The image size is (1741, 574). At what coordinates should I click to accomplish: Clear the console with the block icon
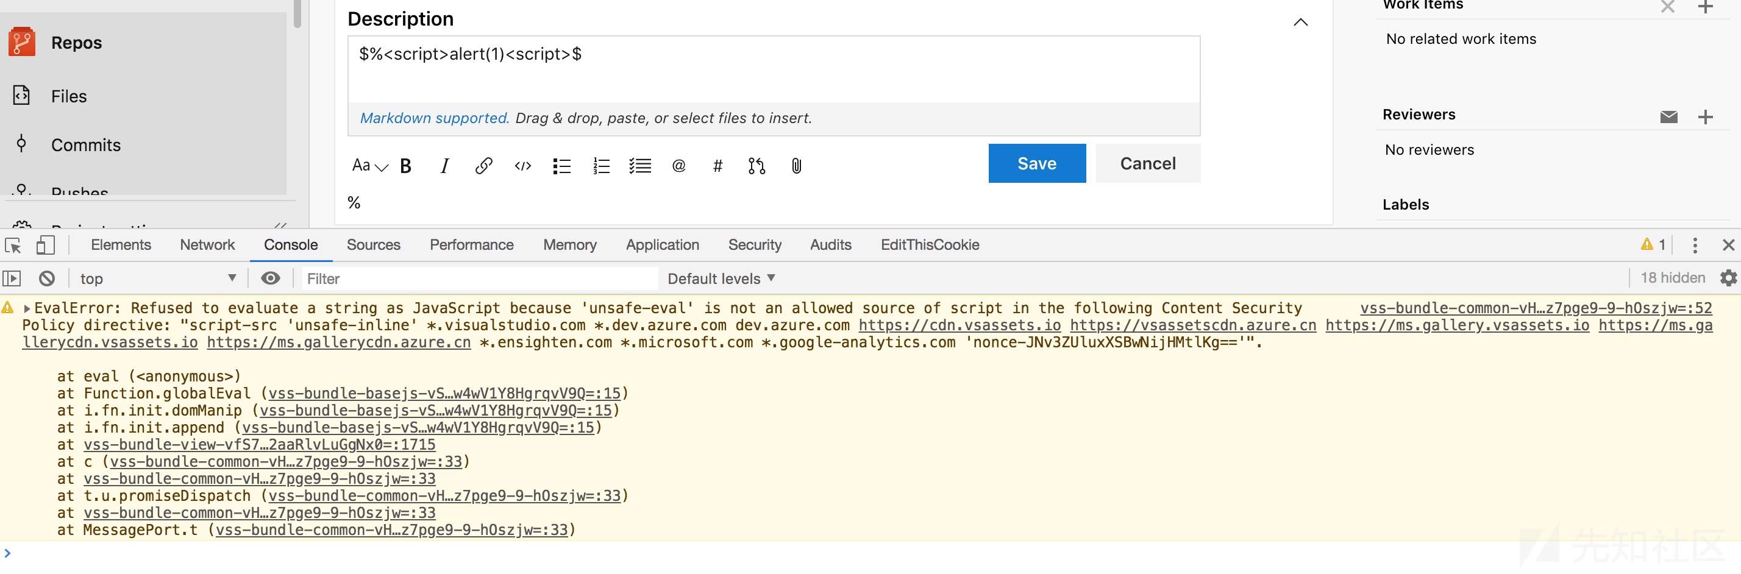coord(46,278)
